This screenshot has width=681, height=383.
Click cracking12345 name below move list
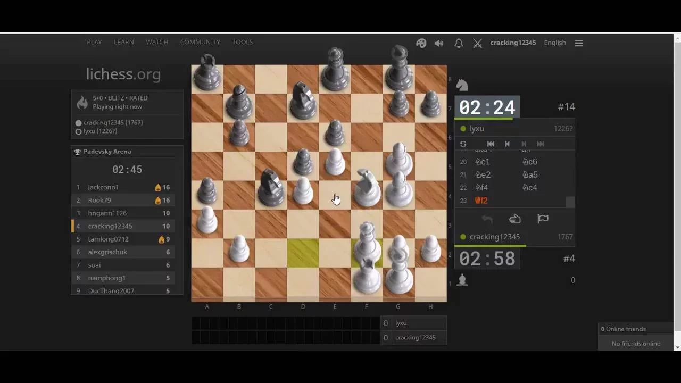click(x=495, y=237)
